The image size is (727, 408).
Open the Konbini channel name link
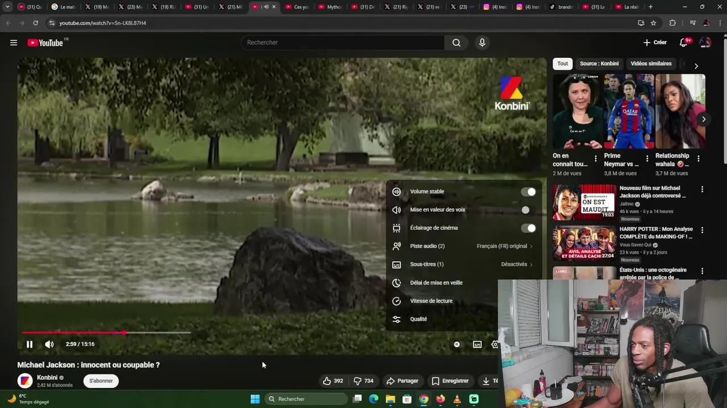(x=47, y=377)
